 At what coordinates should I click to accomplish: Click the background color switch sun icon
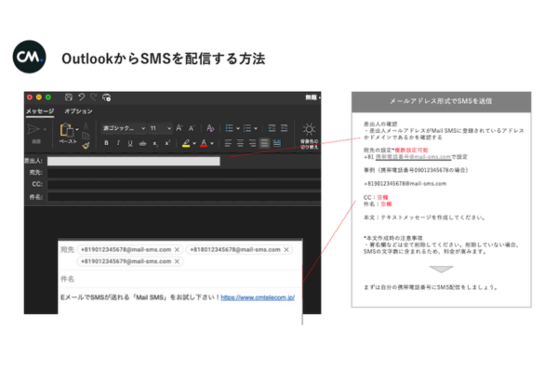309,128
